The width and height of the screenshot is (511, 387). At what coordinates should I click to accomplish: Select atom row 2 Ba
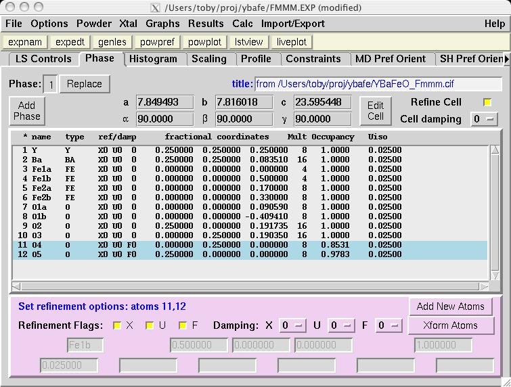250,160
